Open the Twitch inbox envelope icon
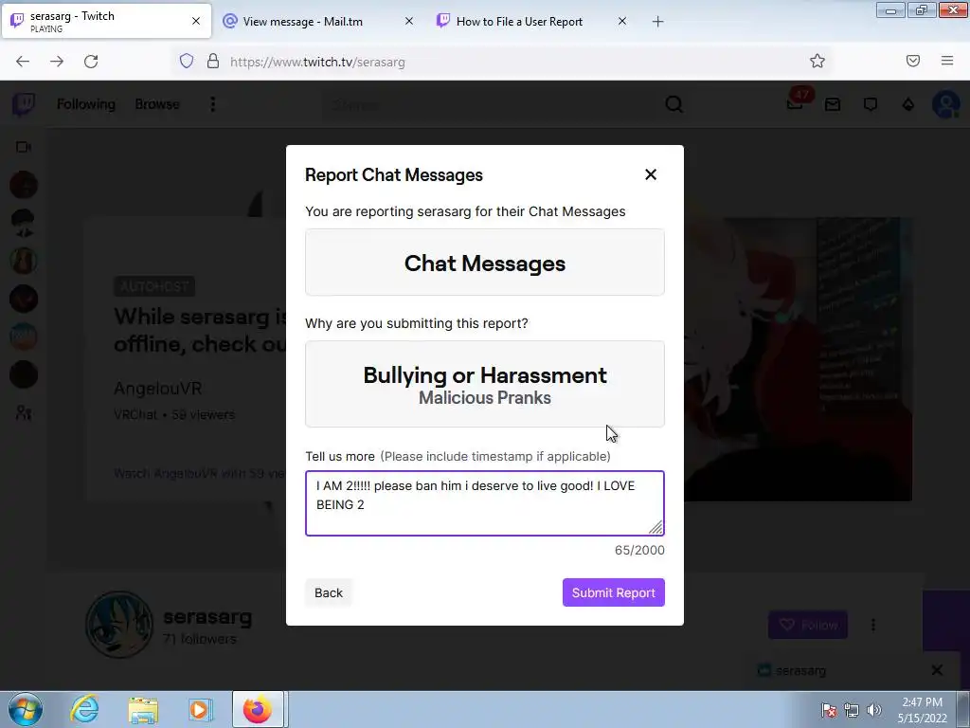Image resolution: width=970 pixels, height=728 pixels. point(833,104)
